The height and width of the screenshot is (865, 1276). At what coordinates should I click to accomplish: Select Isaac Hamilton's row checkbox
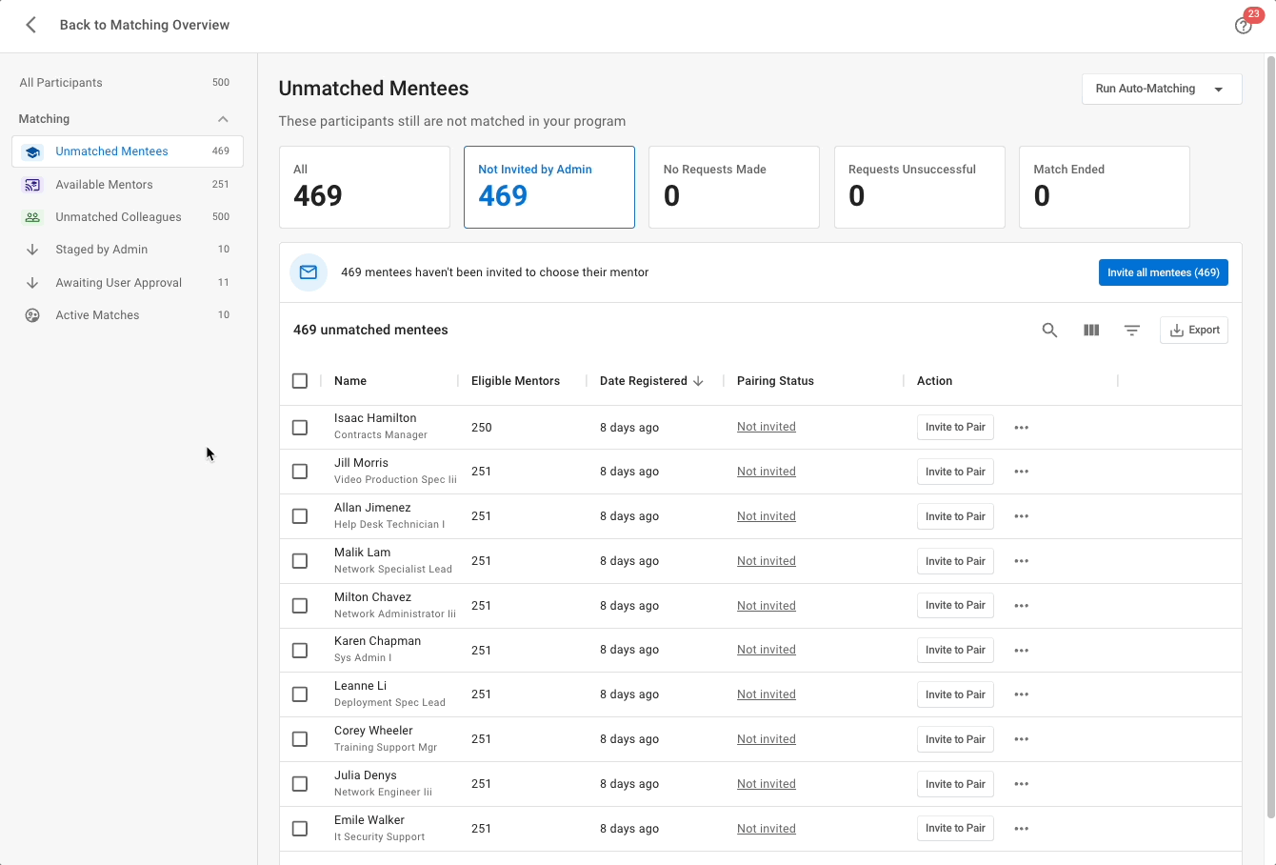[x=300, y=428]
